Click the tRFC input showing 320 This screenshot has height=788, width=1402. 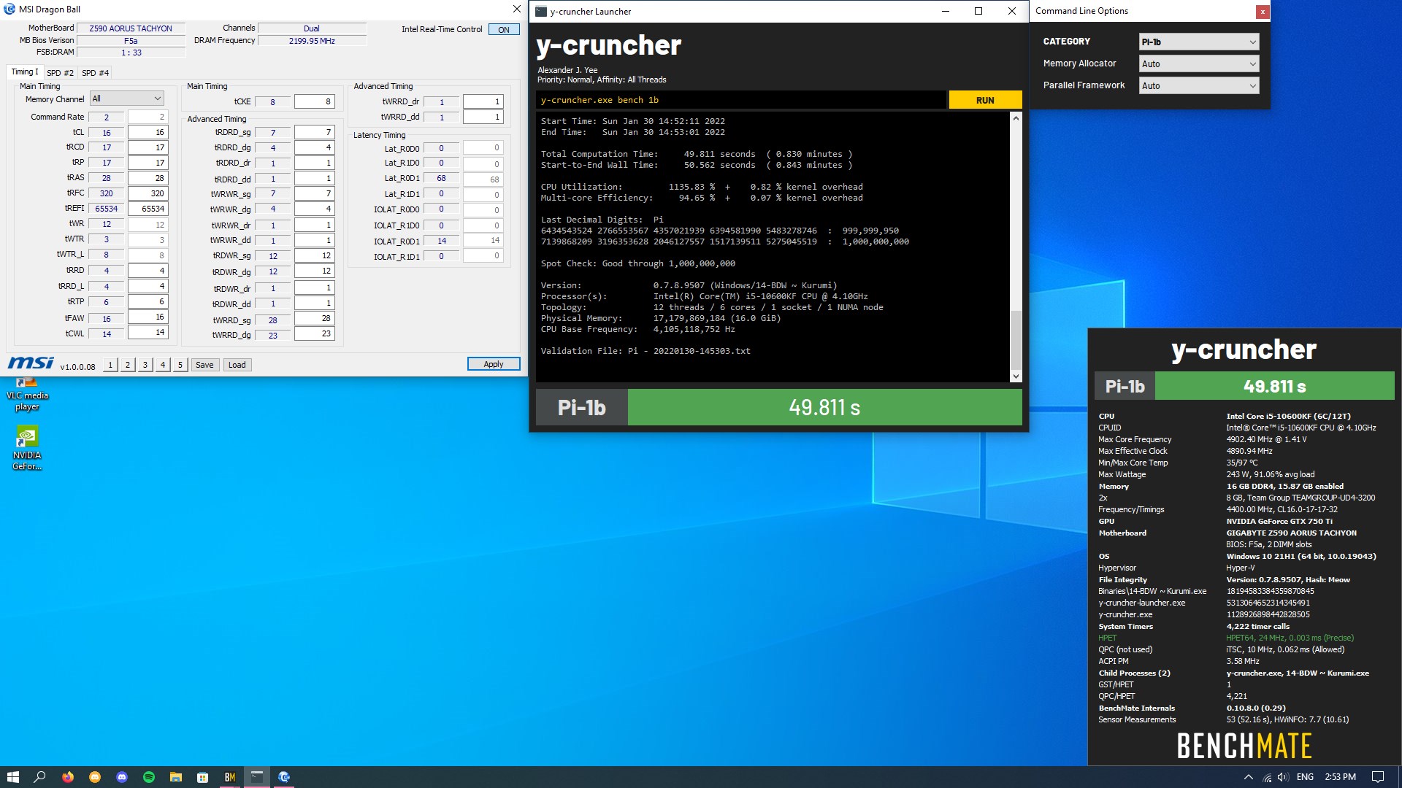[x=148, y=193]
